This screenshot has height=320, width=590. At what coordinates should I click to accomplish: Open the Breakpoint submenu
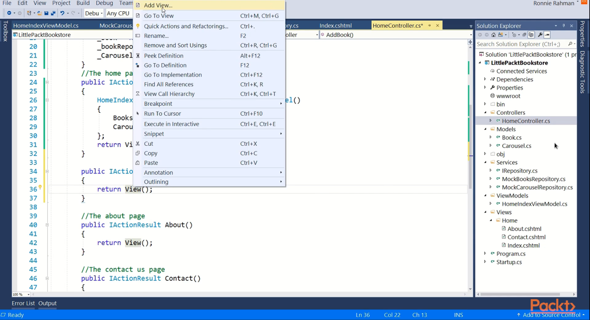tap(209, 104)
